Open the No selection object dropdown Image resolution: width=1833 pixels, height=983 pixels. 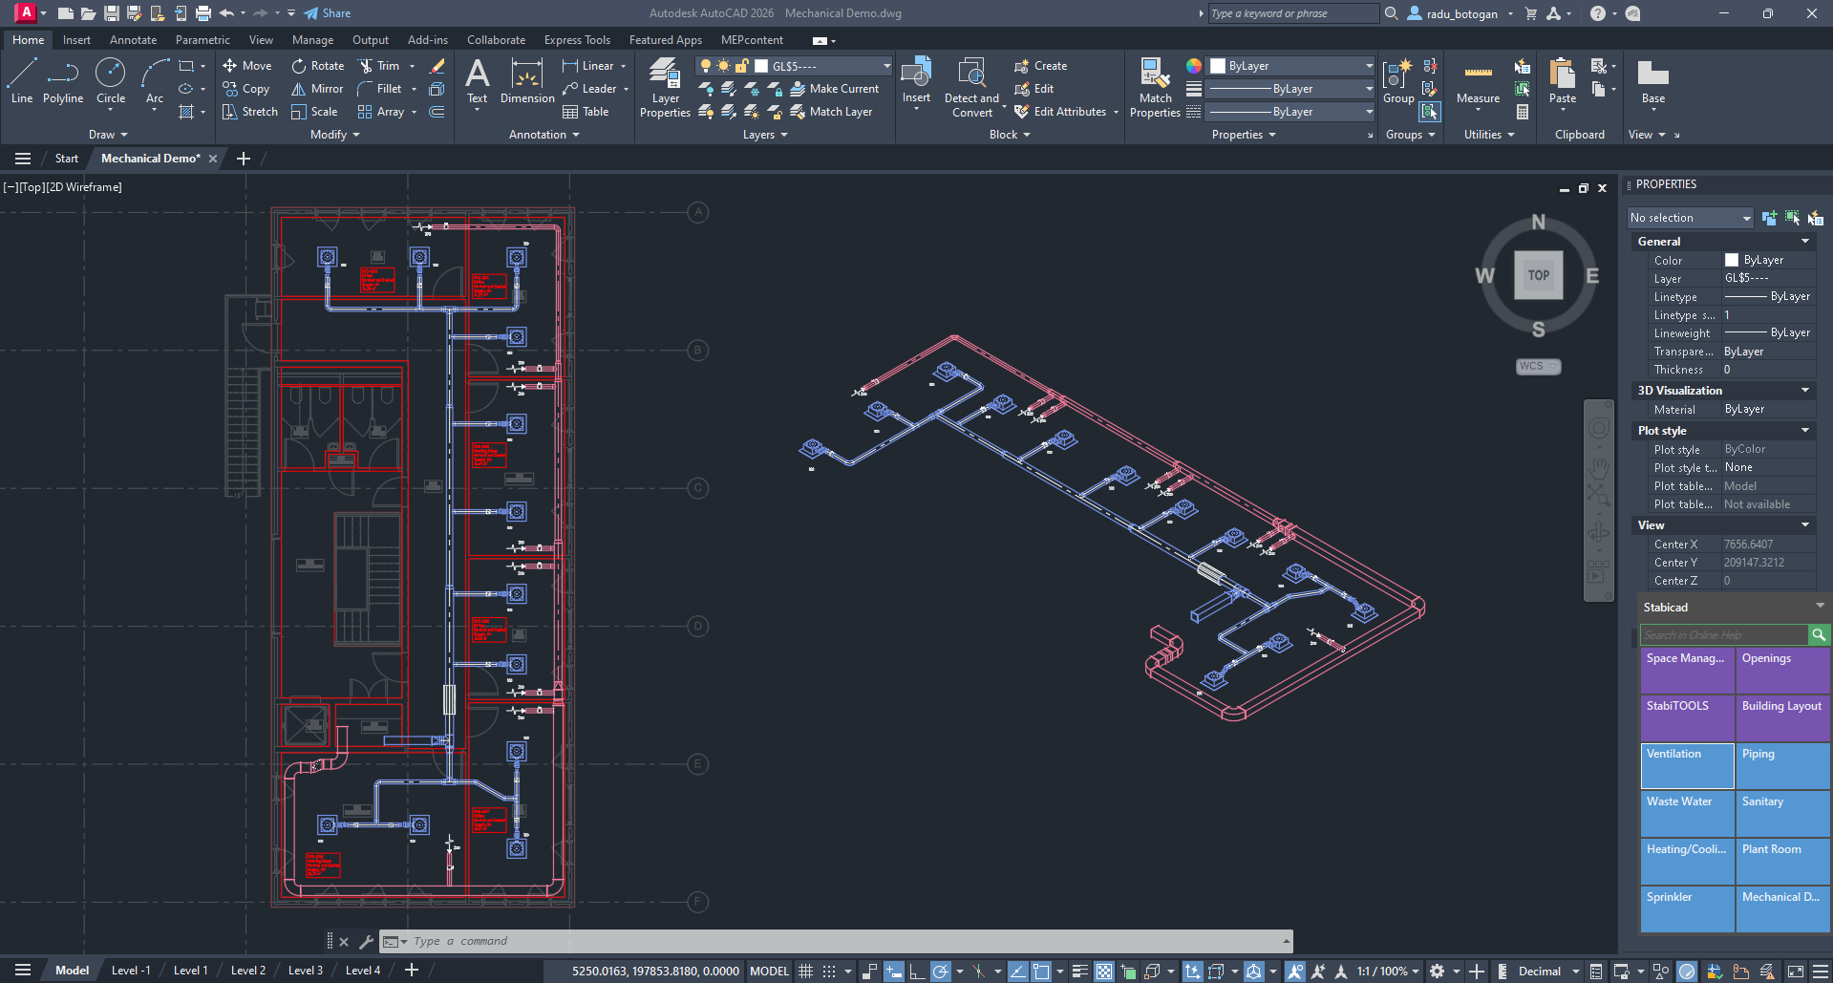coord(1690,218)
